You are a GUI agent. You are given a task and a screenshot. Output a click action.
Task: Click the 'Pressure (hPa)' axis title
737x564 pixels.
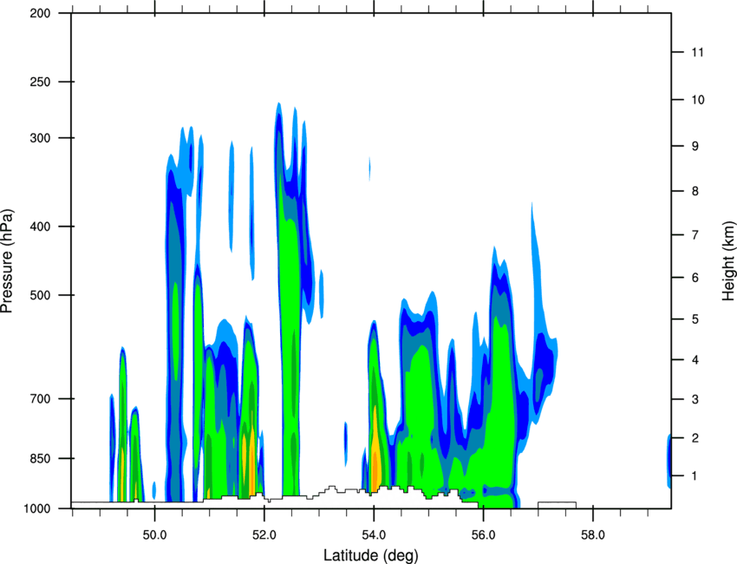tap(7, 260)
